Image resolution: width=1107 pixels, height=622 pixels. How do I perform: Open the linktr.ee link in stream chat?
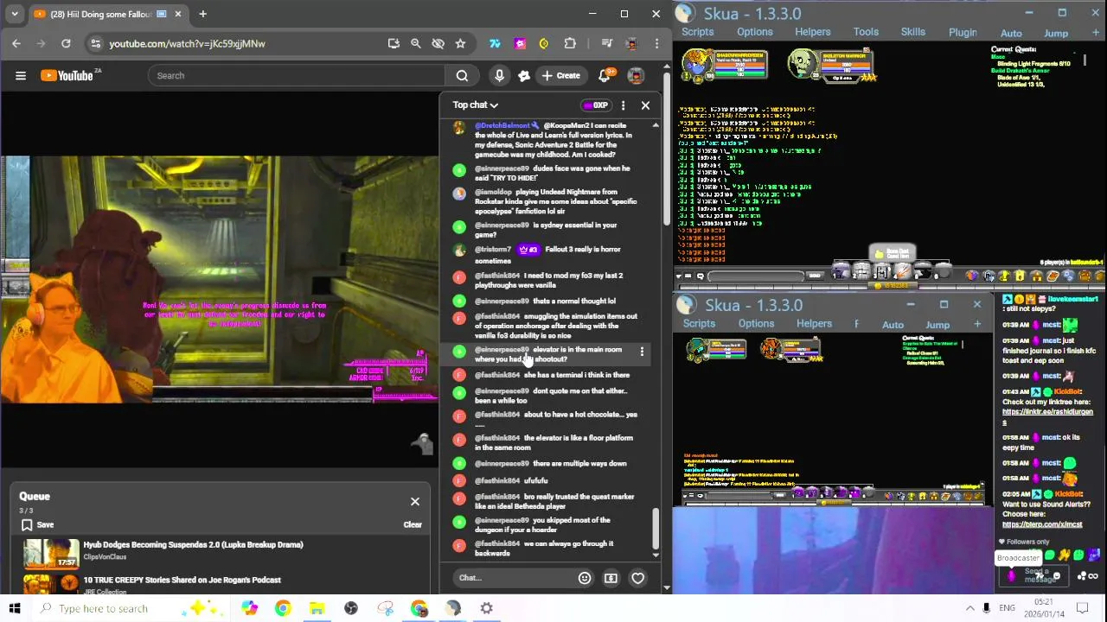tap(1047, 416)
